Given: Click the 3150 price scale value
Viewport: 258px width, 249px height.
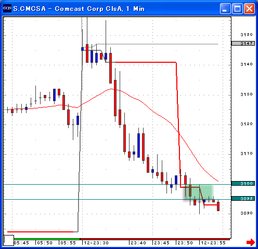Looking at the screenshot, I should (247, 35).
